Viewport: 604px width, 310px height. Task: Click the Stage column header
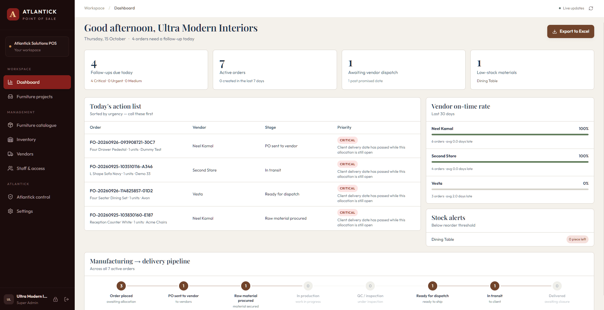point(270,127)
